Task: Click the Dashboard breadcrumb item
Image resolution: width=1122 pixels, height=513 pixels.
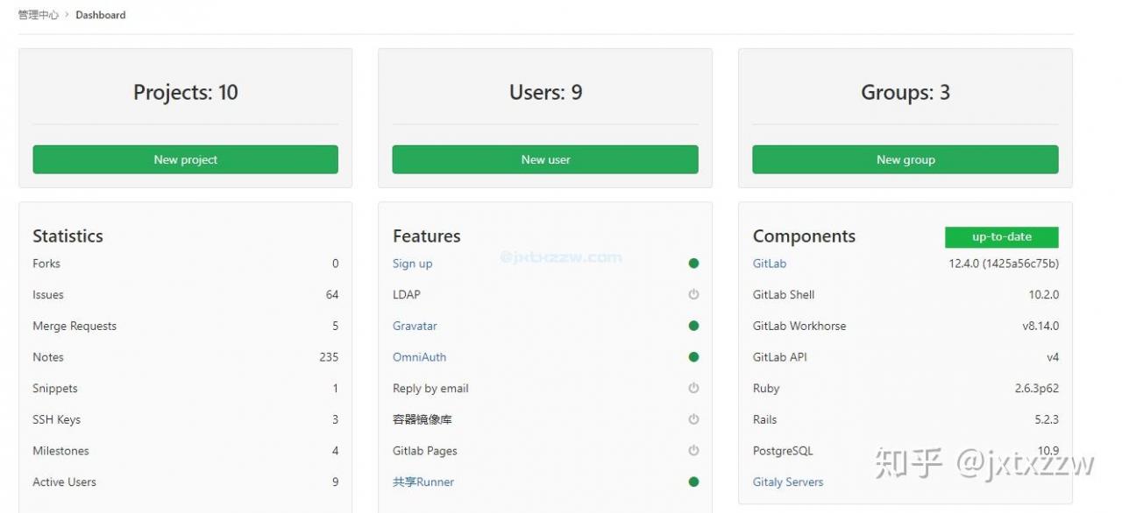Action: pyautogui.click(x=101, y=15)
